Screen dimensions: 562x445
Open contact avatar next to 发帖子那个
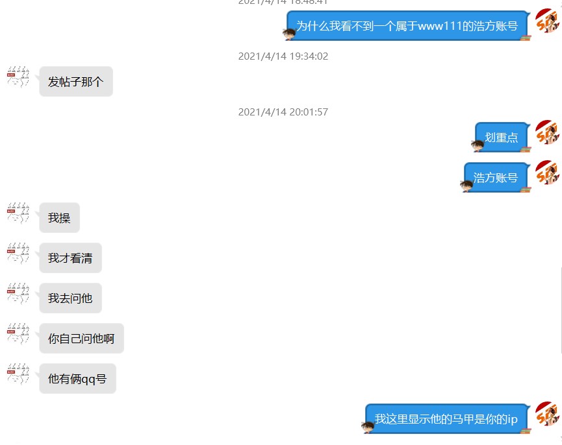(x=18, y=77)
